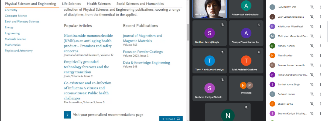
Task: Open the Materials Science subject link
Action: click(x=15, y=39)
